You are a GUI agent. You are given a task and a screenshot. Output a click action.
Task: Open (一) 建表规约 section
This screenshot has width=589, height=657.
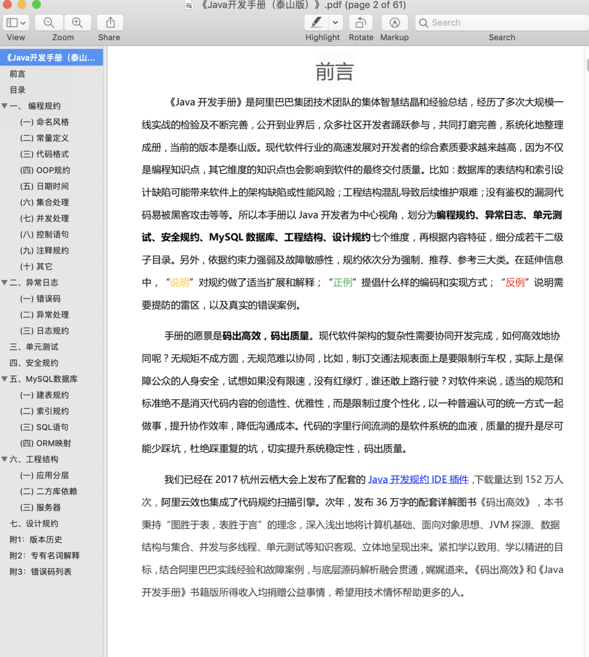(44, 395)
